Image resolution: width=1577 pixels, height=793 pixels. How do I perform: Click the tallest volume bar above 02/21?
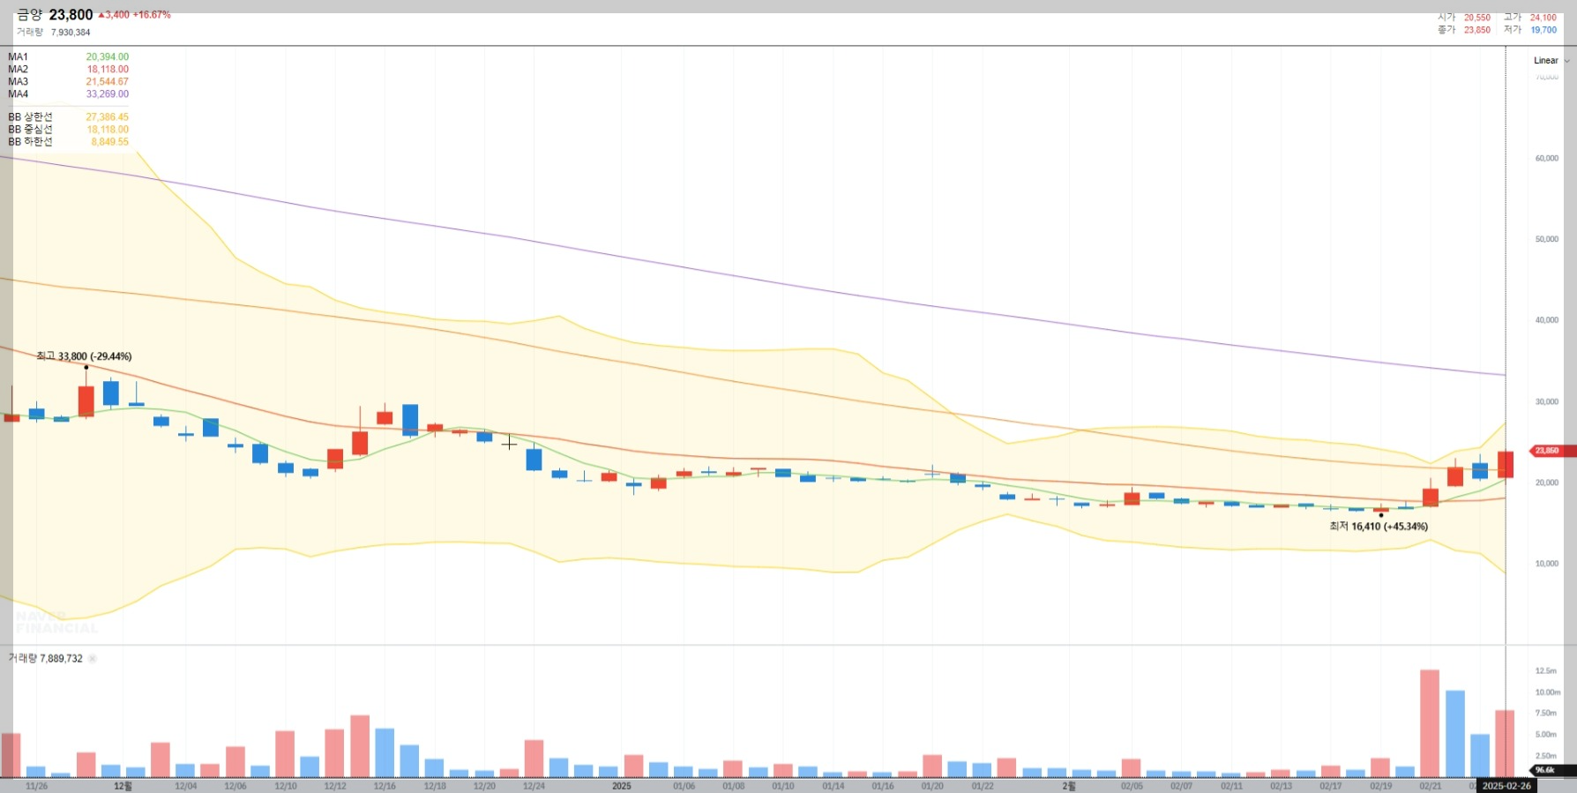1430,723
